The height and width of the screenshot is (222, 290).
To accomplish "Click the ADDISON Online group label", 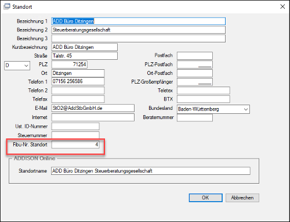I will [34, 159].
